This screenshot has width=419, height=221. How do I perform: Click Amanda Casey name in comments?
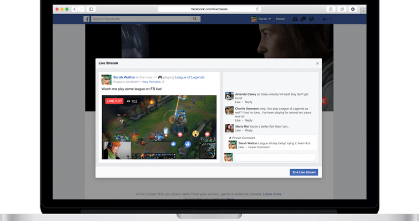(x=245, y=94)
